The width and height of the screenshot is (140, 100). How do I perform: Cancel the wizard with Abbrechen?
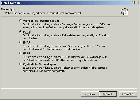(x=128, y=94)
